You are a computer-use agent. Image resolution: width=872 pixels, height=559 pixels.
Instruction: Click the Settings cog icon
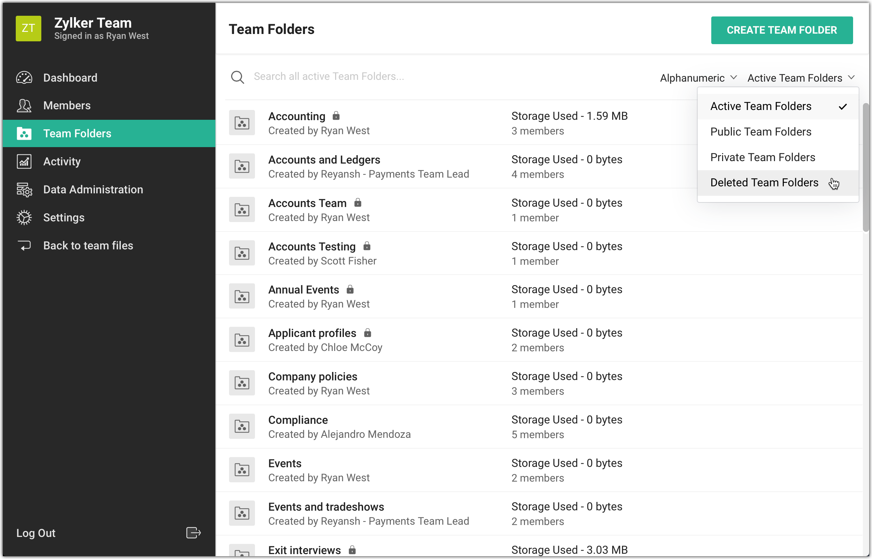tap(24, 218)
